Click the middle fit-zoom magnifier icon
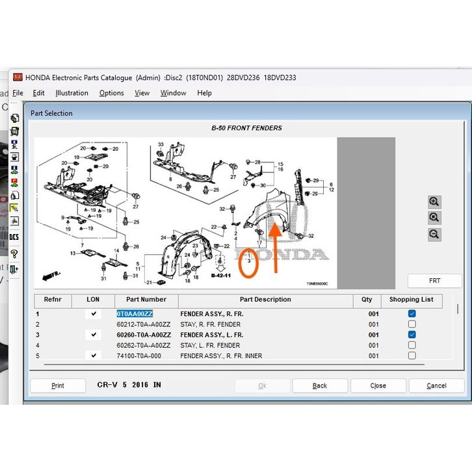 pos(434,218)
